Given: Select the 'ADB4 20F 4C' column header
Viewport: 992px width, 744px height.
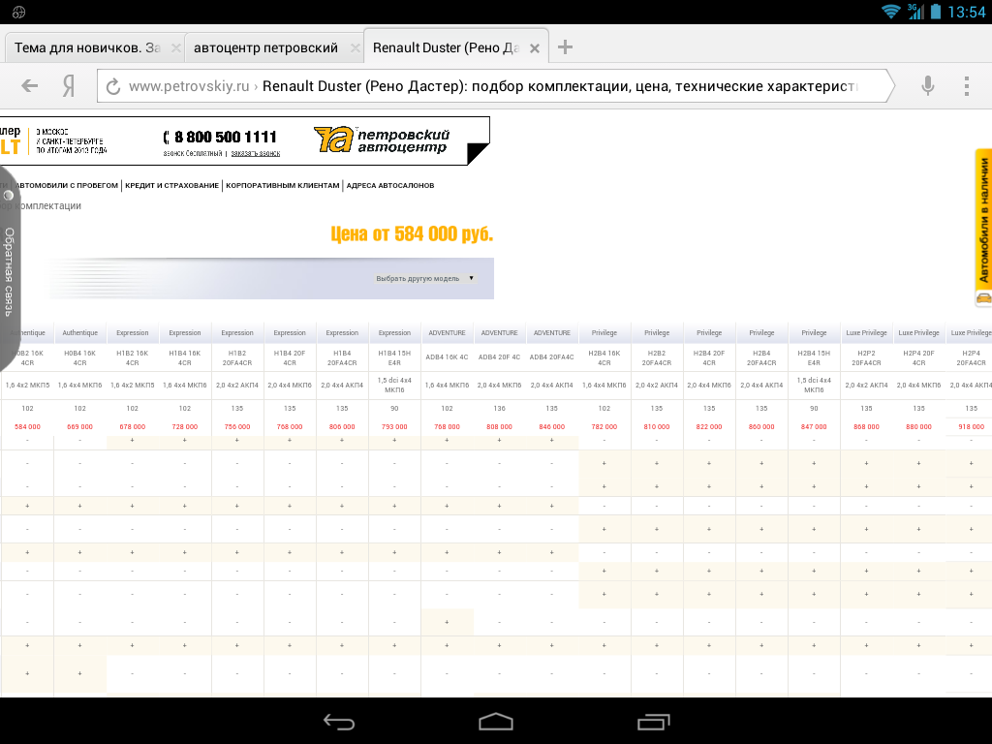Looking at the screenshot, I should pyautogui.click(x=499, y=357).
